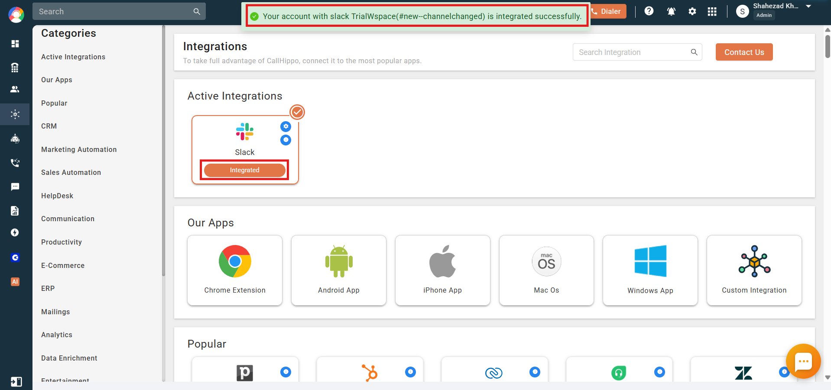Click the Search Integration magnifier icon
The image size is (831, 390).
coord(694,52)
